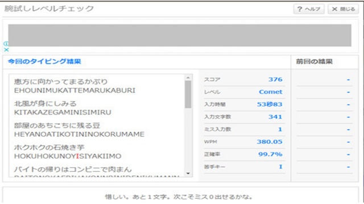The width and height of the screenshot is (364, 204).
Task: Open the ヘルプ help button
Action: click(x=309, y=9)
